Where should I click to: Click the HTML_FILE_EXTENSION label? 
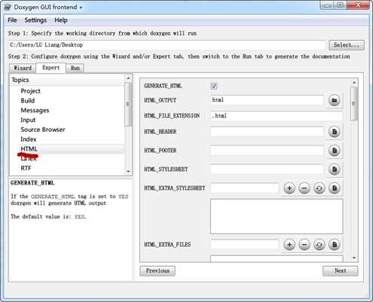click(172, 116)
